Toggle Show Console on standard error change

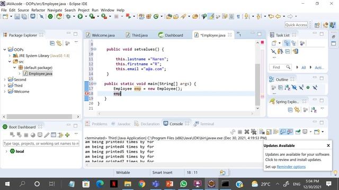[x=290, y=131]
